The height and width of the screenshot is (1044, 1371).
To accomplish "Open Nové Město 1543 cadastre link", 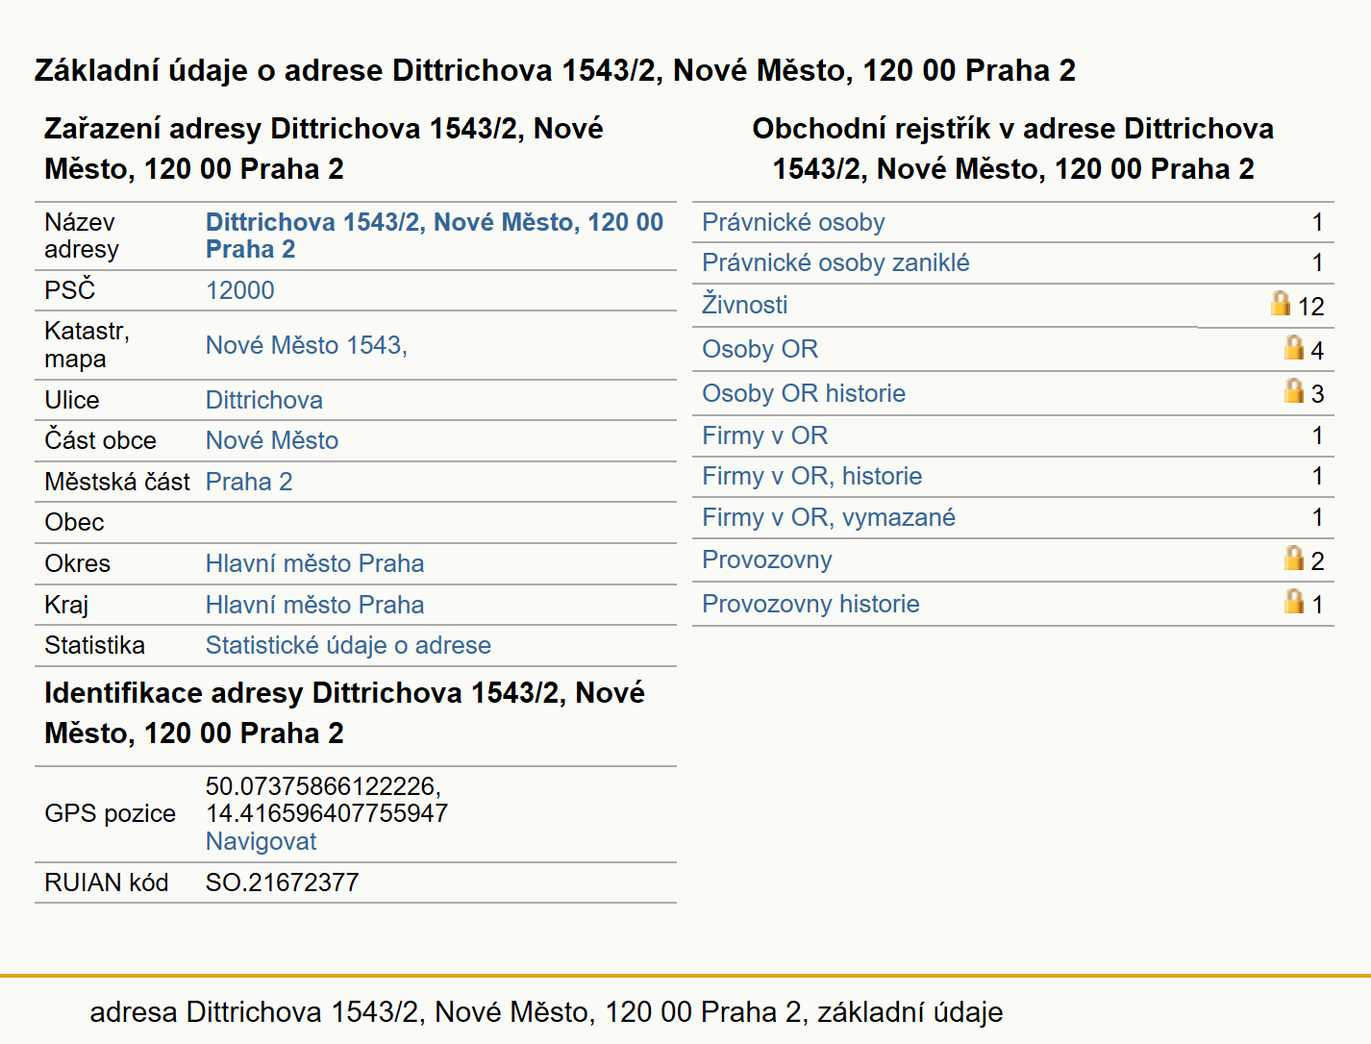I will click(307, 345).
